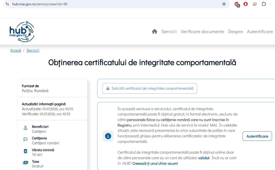
Task: Click 'Creează-ți unul chiar acum!' link
Action: pos(155,164)
